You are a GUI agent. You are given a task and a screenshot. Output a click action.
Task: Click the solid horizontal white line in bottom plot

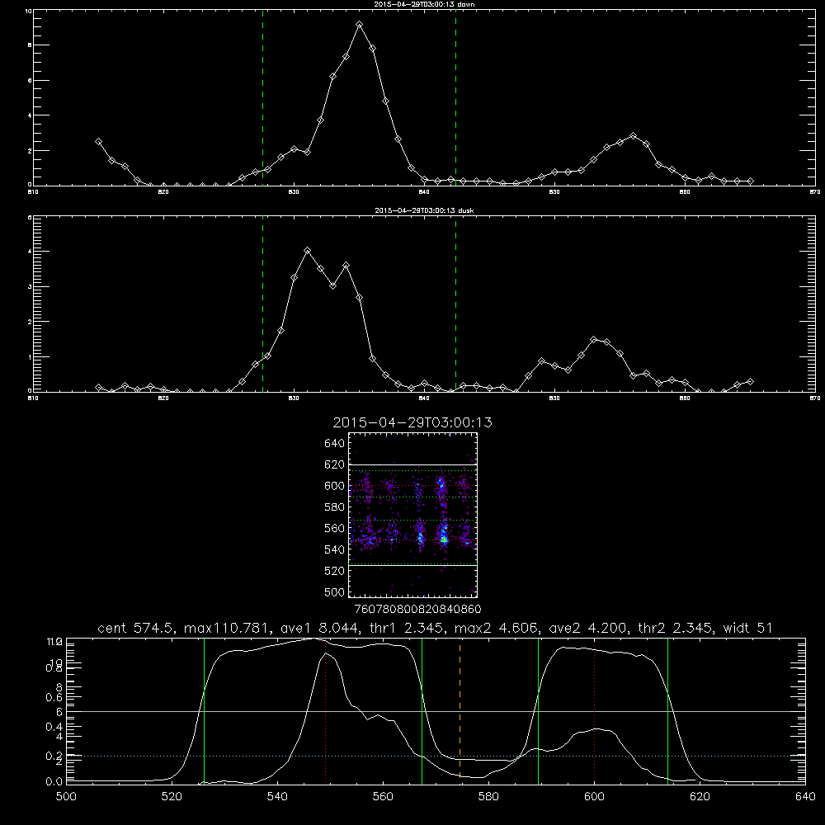436,711
